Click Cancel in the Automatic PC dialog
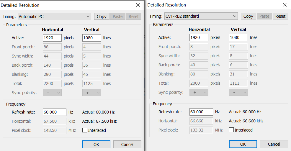This screenshot has height=151, width=291. pyautogui.click(x=127, y=144)
